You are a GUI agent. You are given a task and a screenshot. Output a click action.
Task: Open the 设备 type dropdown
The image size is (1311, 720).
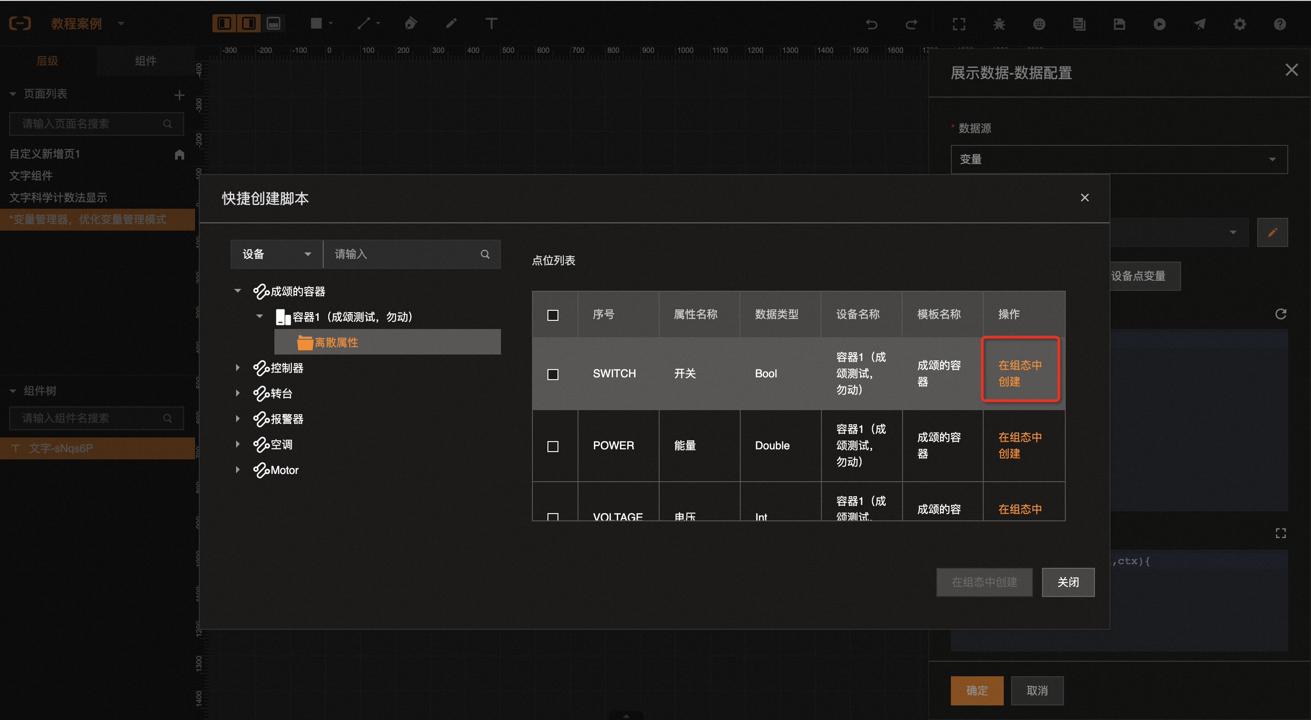pos(276,254)
